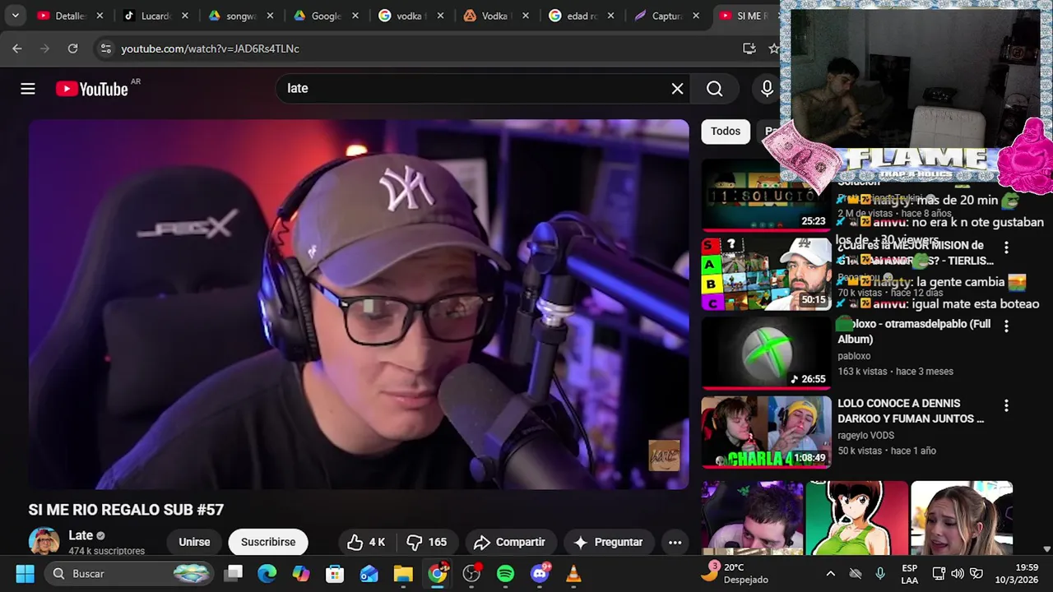Close the Detalles tab

tap(100, 16)
